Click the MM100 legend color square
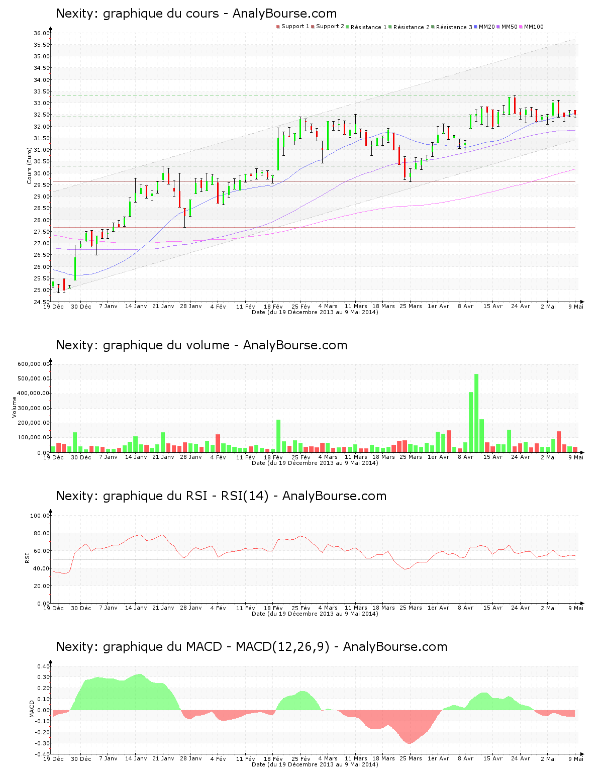The height and width of the screenshot is (779, 603). [521, 27]
